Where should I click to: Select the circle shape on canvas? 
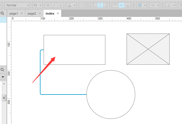(111, 95)
